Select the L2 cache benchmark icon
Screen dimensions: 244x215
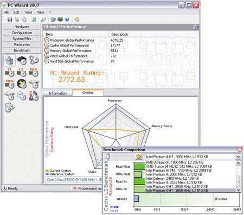coord(22,72)
